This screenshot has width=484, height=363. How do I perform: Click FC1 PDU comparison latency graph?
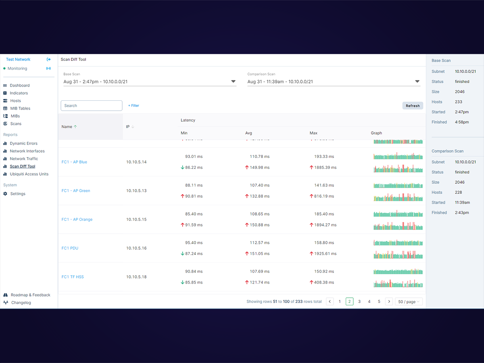coord(398,254)
